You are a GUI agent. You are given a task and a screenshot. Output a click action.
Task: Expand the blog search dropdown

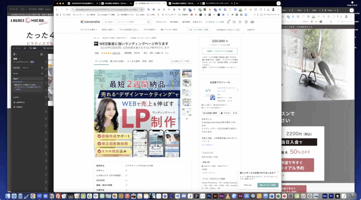coord(149,30)
